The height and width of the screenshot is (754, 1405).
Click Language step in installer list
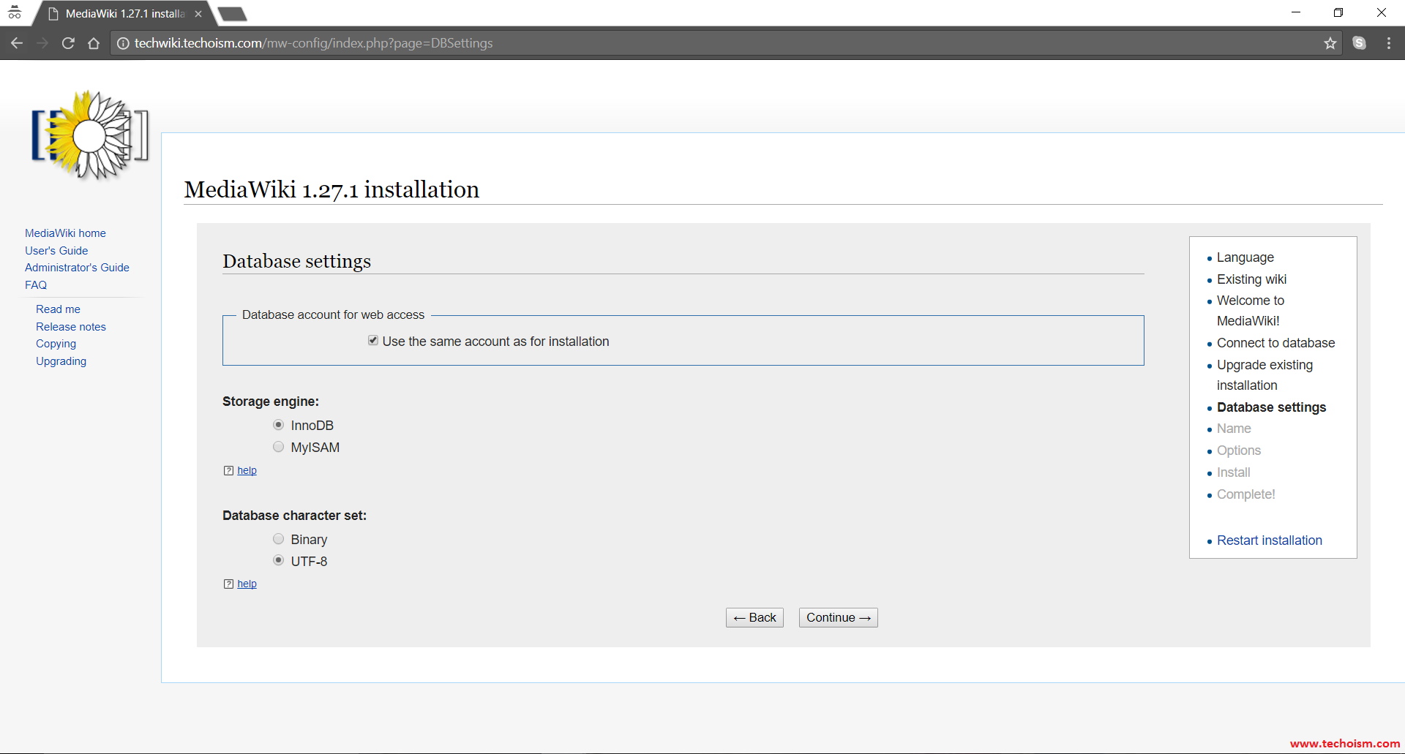coord(1245,257)
